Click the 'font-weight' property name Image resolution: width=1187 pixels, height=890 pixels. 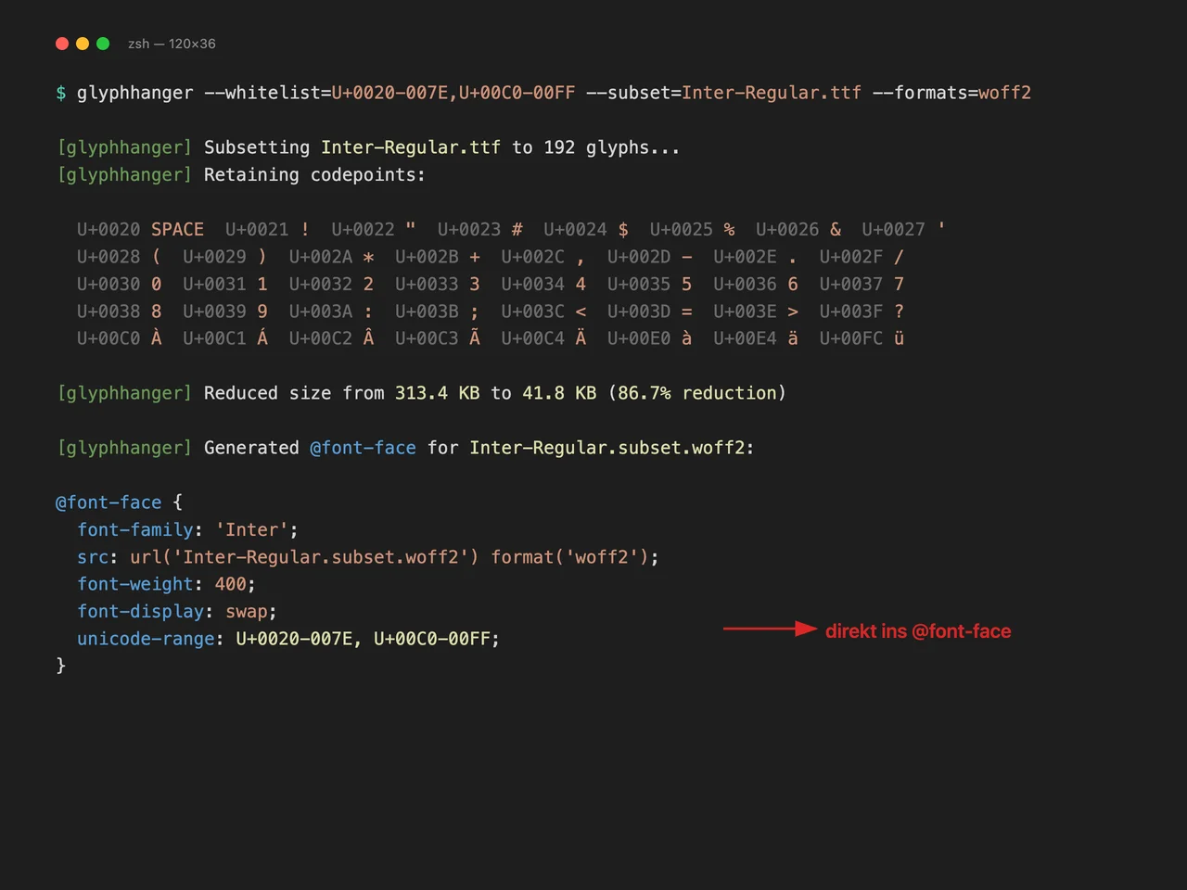(x=135, y=584)
